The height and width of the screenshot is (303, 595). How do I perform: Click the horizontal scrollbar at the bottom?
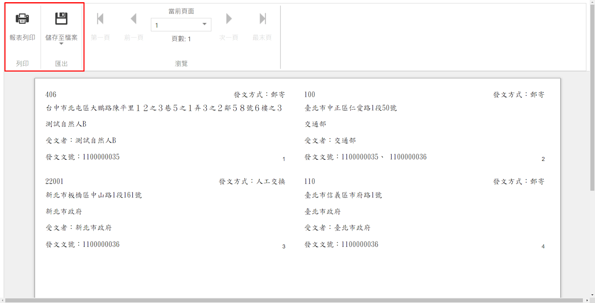[x=294, y=300]
